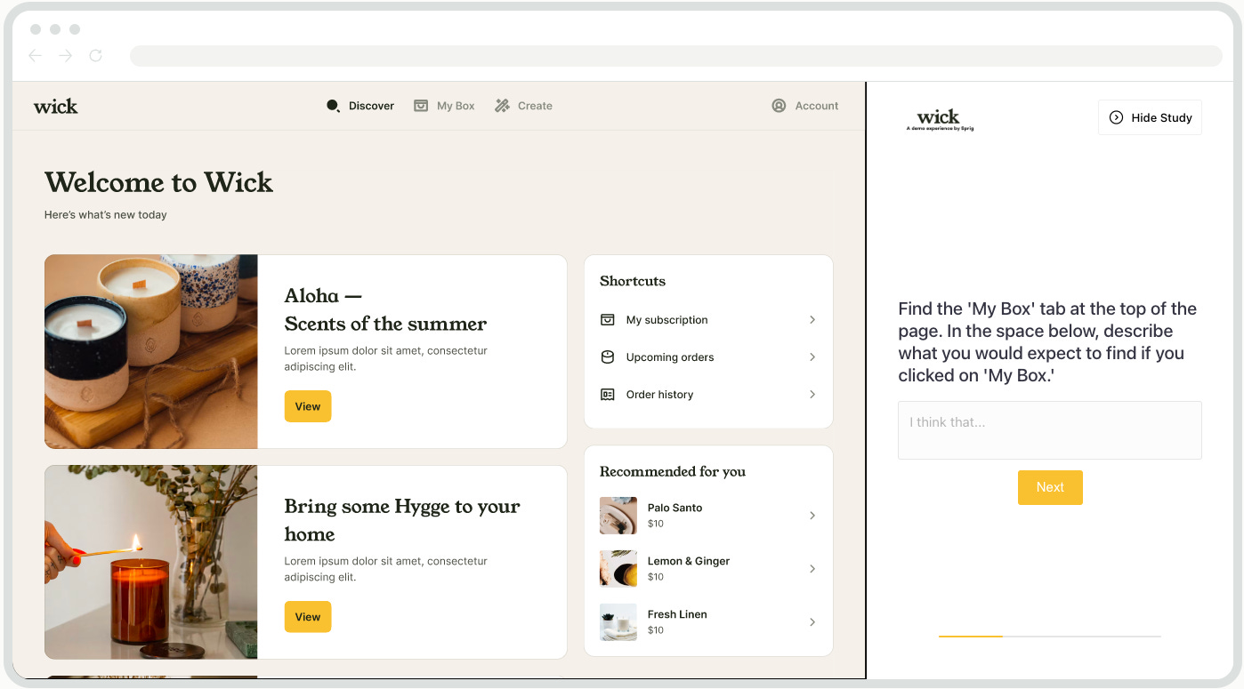This screenshot has width=1244, height=689.
Task: Expand My subscription chevron
Action: [812, 320]
